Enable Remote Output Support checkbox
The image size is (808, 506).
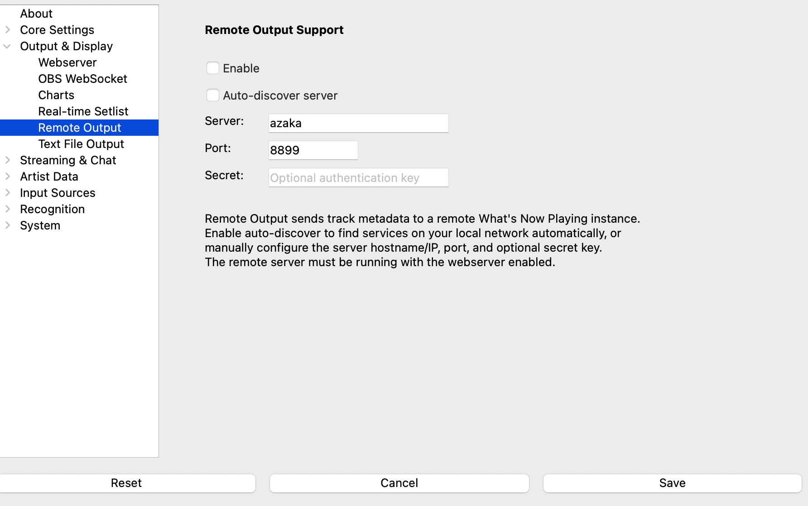coord(213,68)
